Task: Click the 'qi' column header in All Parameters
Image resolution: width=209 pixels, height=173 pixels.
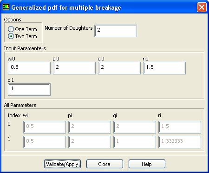Action: point(115,116)
